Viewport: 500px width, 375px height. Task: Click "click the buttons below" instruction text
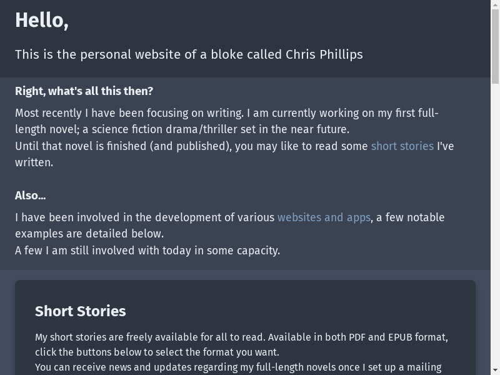[94, 352]
